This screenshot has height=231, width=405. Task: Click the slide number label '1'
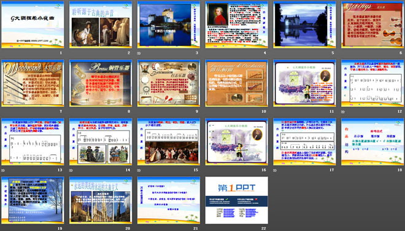[61, 53]
